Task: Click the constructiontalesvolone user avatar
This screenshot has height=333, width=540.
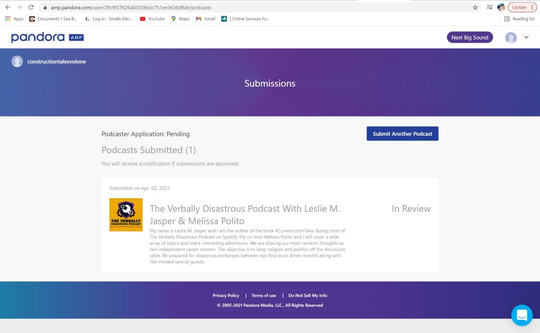Action: click(x=17, y=62)
